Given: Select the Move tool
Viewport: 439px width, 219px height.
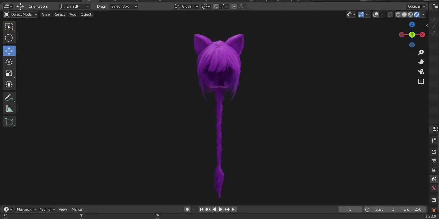Looking at the screenshot, I should coord(9,51).
